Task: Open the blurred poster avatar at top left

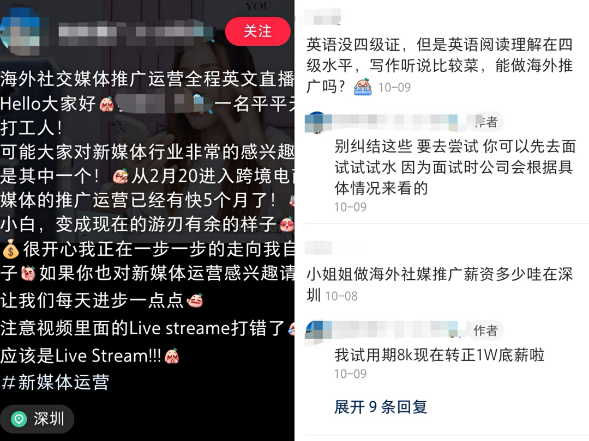Action: [21, 32]
